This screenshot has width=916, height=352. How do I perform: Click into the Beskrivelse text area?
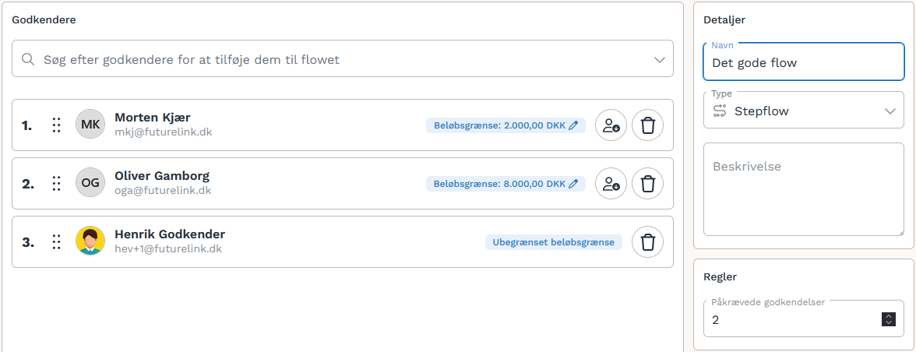[804, 189]
